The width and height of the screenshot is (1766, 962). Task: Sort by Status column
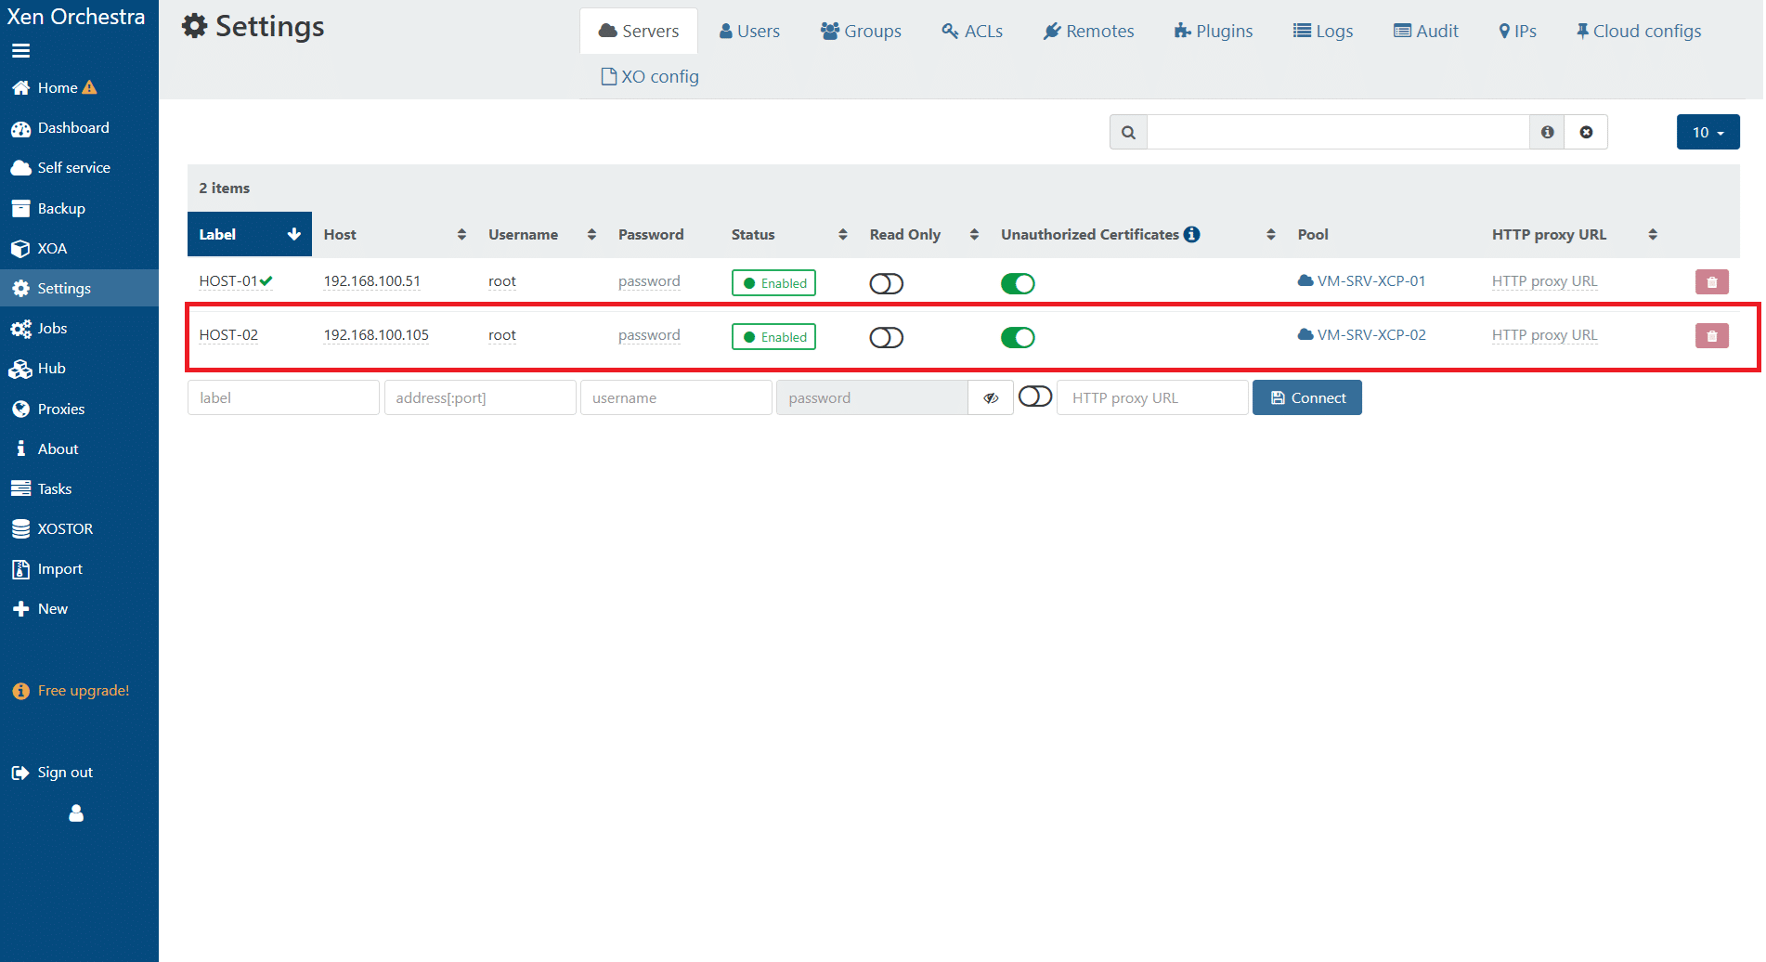pyautogui.click(x=789, y=234)
